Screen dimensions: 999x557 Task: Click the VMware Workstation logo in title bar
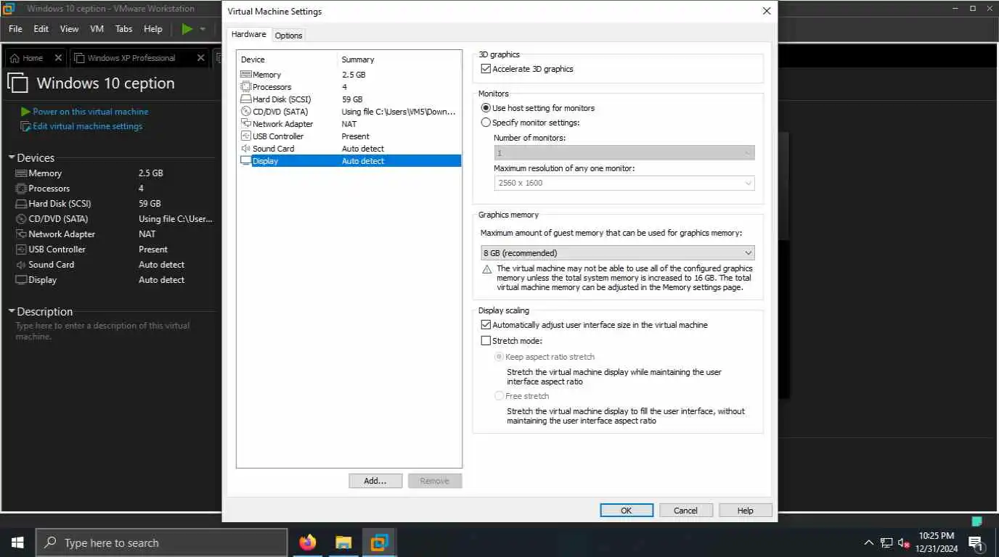coord(9,9)
